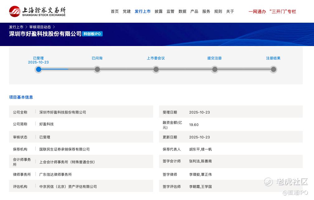Open the 党建 menu item
The image size is (314, 200).
126,12
